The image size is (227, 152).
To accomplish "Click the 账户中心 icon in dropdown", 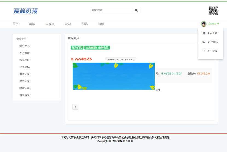I will click(x=204, y=42).
